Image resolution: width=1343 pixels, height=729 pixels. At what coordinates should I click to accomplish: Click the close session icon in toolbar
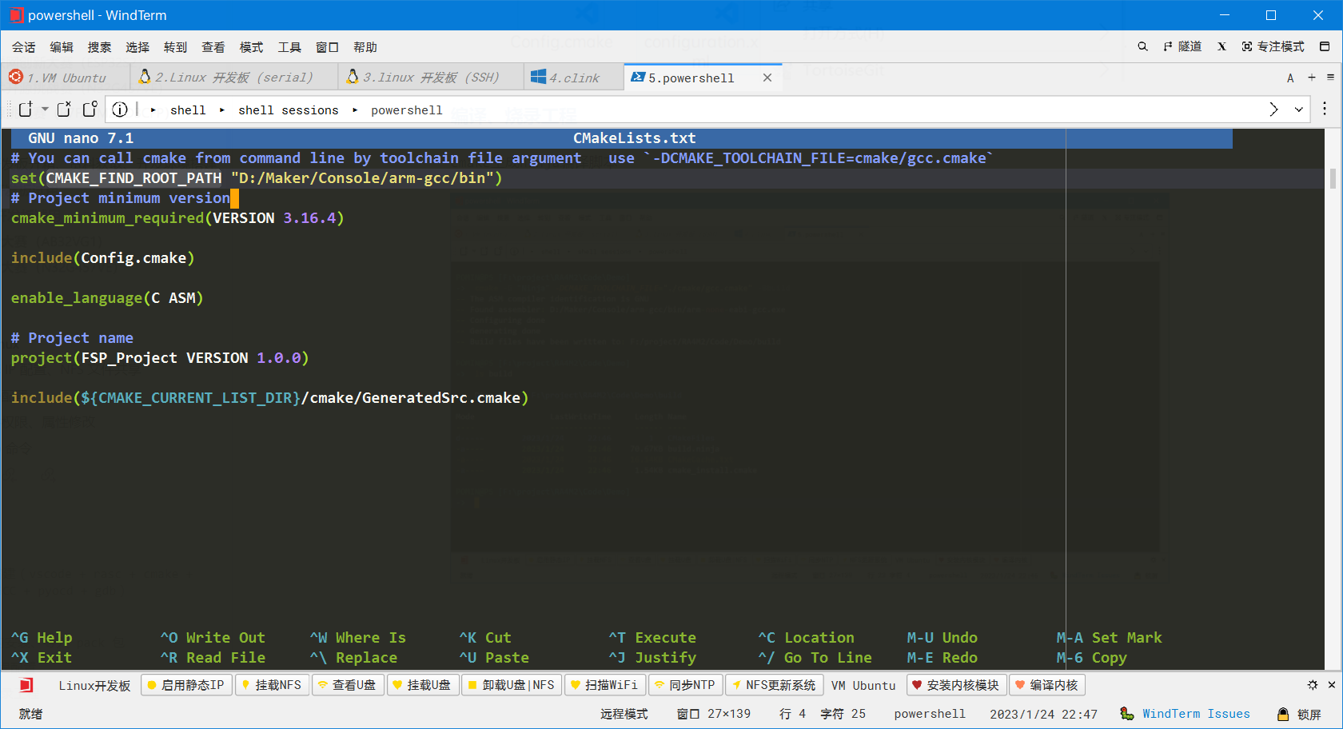coord(64,110)
